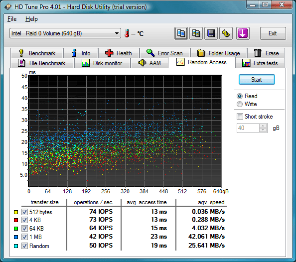The height and width of the screenshot is (262, 296).
Task: Open the options gear icon in toolbar
Action: pyautogui.click(x=226, y=33)
